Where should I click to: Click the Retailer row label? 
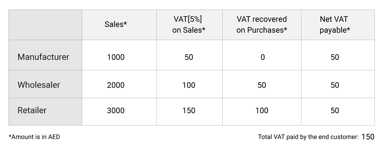[x=32, y=110]
